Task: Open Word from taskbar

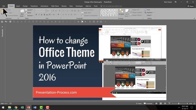Action: tap(35, 107)
